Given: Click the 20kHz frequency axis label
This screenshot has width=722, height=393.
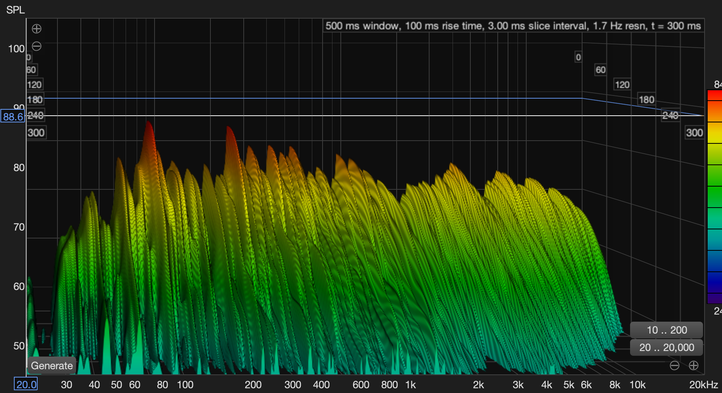Looking at the screenshot, I should click(703, 385).
